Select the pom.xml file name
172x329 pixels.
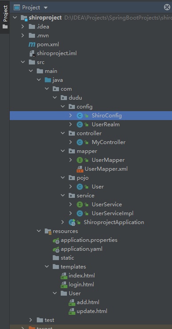48,44
